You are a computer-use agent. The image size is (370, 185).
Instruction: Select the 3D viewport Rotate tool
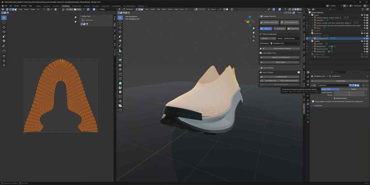[x=120, y=32]
